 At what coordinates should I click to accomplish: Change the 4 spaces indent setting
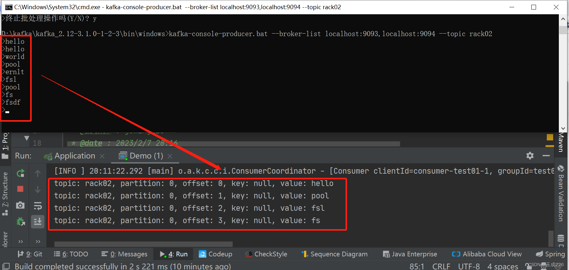pyautogui.click(x=503, y=266)
